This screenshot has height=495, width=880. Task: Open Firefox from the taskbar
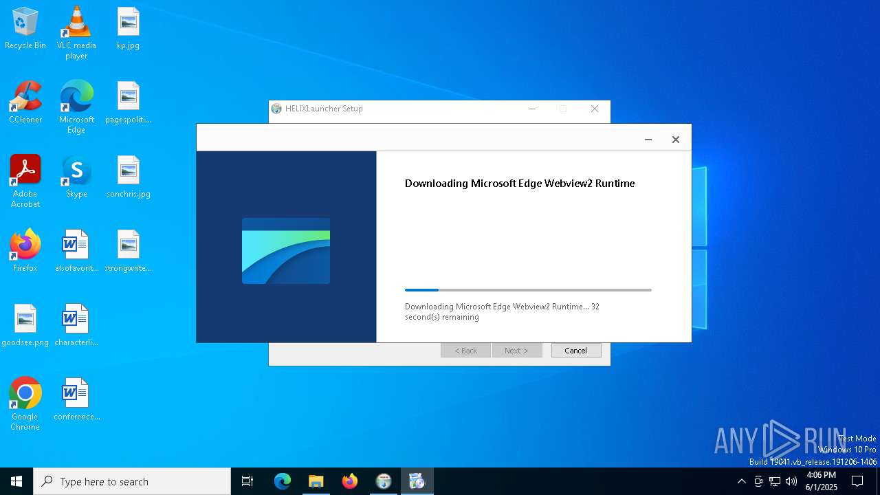pos(350,481)
